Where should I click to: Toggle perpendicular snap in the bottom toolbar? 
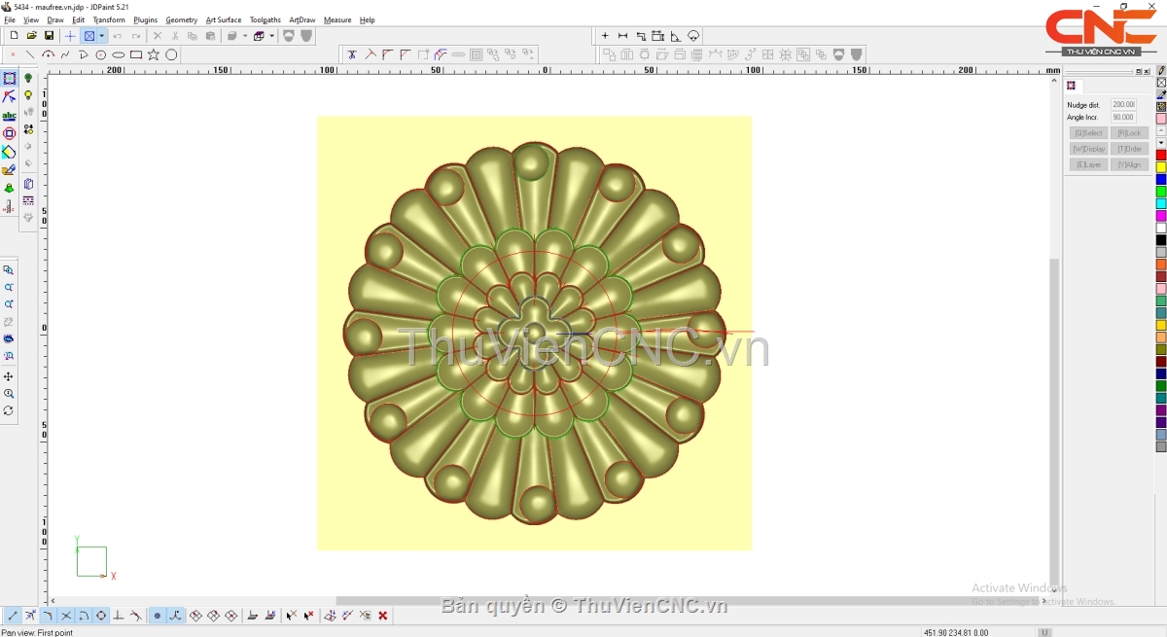(x=119, y=616)
